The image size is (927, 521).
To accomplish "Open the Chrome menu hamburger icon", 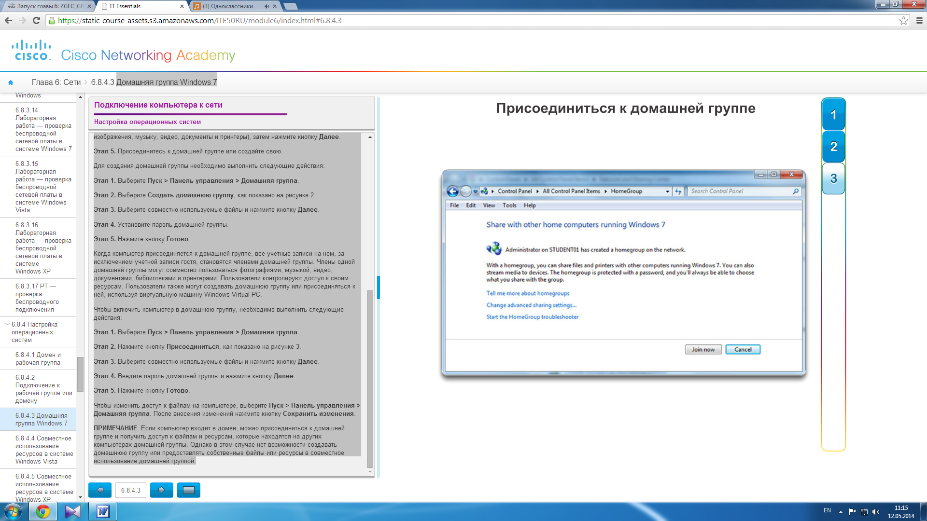I will [919, 20].
